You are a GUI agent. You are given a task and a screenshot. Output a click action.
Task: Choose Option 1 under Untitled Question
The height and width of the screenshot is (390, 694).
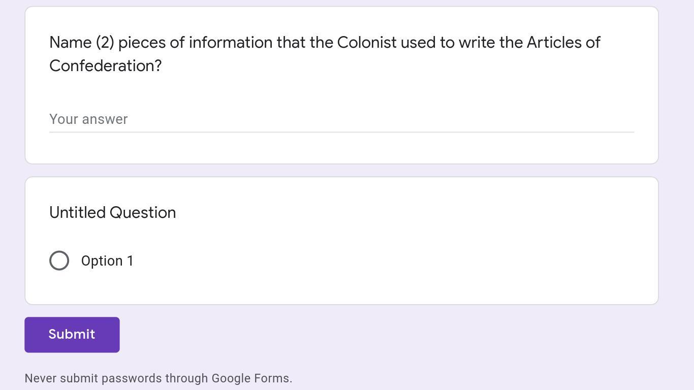[59, 261]
